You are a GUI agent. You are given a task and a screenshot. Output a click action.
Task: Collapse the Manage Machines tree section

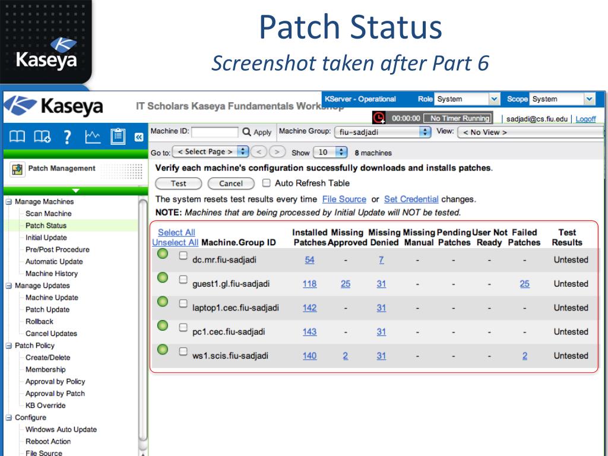coord(8,202)
